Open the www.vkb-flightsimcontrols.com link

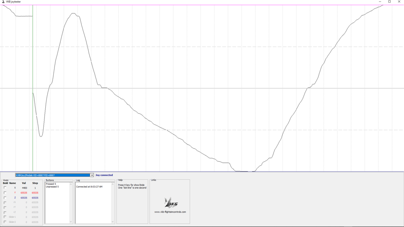pos(170,212)
